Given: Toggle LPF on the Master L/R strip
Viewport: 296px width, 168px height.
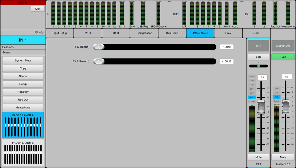Looking at the screenshot, I should point(277,93).
